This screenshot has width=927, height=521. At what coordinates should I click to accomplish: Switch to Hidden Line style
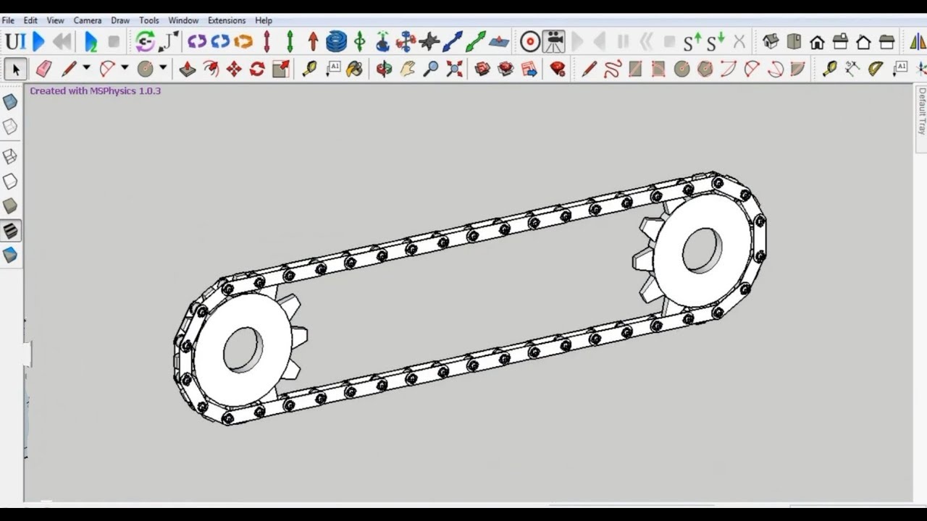pos(9,181)
